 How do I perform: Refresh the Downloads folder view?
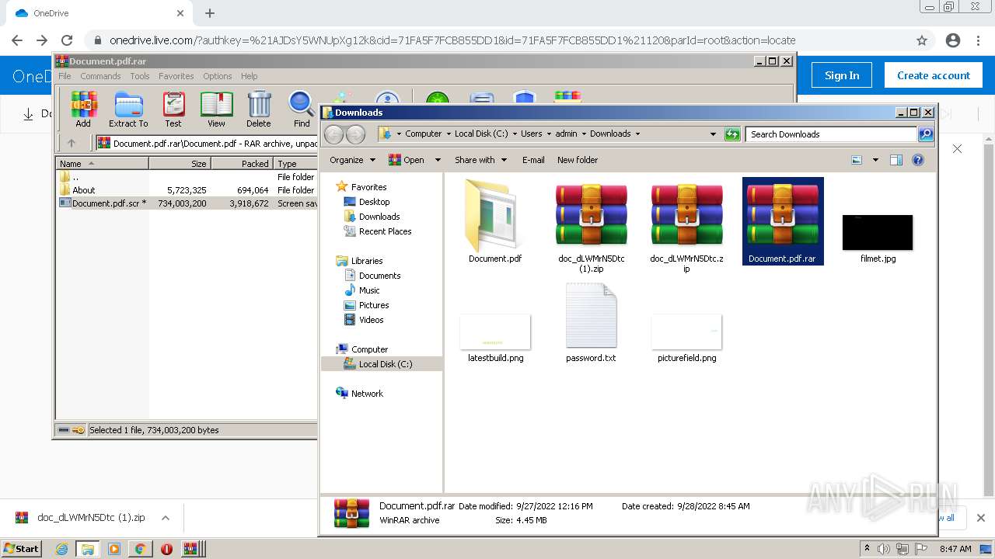coord(732,134)
